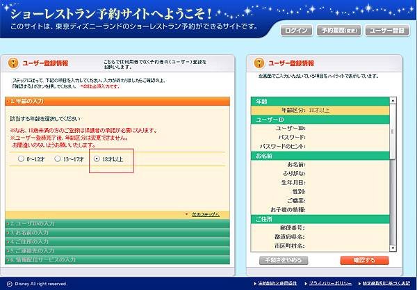Expand the 6. 情報配信サービスの入力 section
This screenshot has width=417, height=290.
117,259
